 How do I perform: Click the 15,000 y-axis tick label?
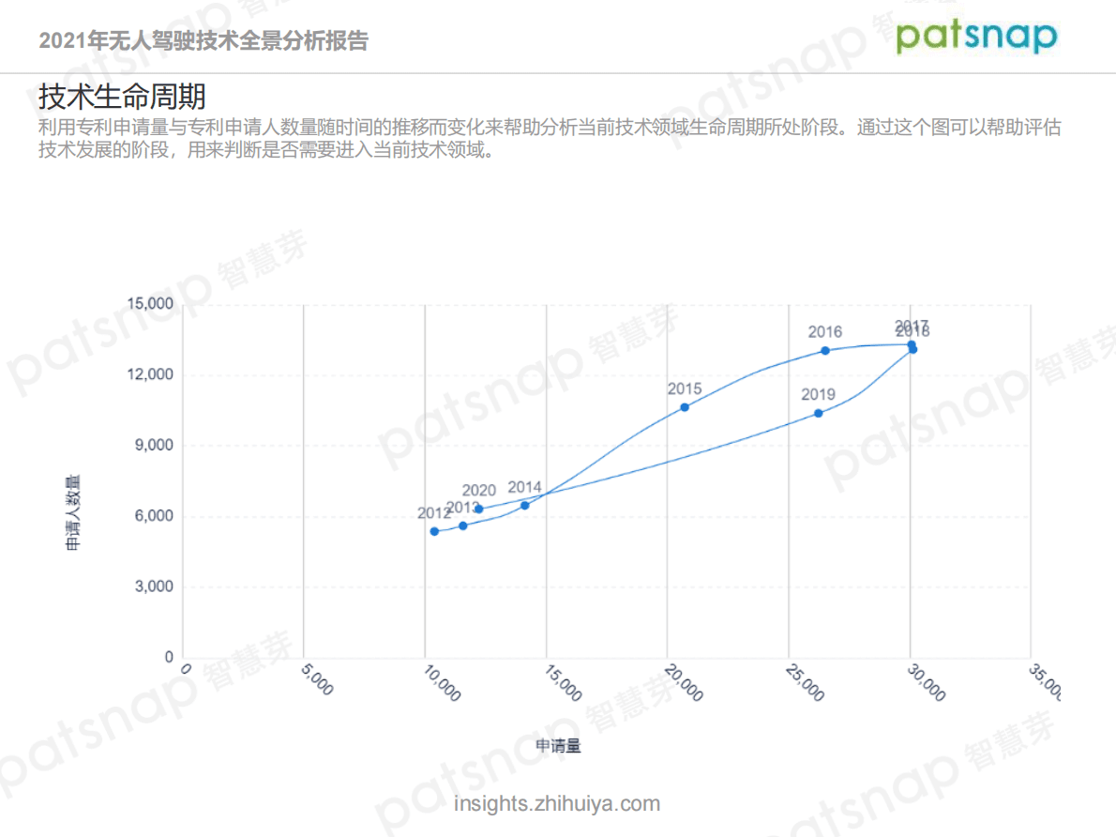pyautogui.click(x=150, y=304)
